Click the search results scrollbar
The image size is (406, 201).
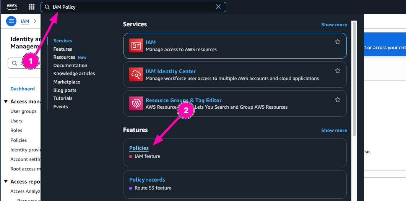tap(354, 76)
